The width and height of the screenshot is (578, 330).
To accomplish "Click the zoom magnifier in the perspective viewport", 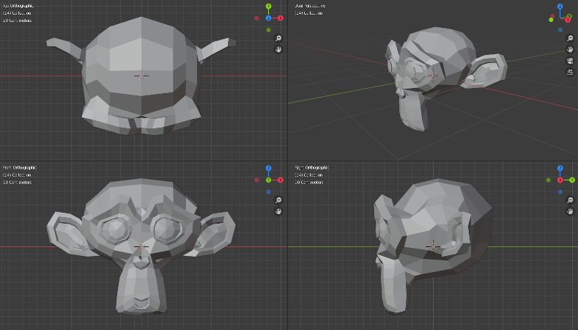I will (x=570, y=38).
